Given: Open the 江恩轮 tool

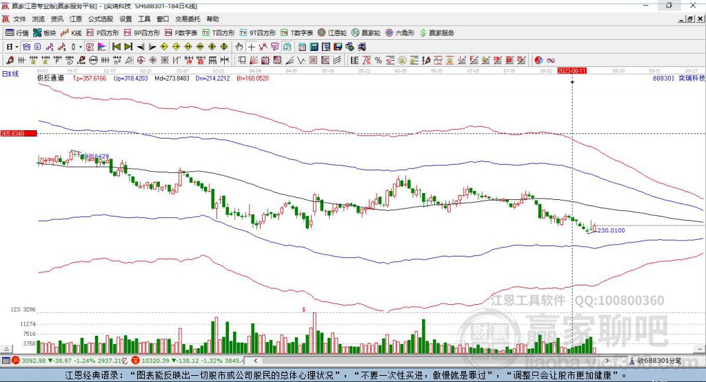Looking at the screenshot, I should coord(332,33).
